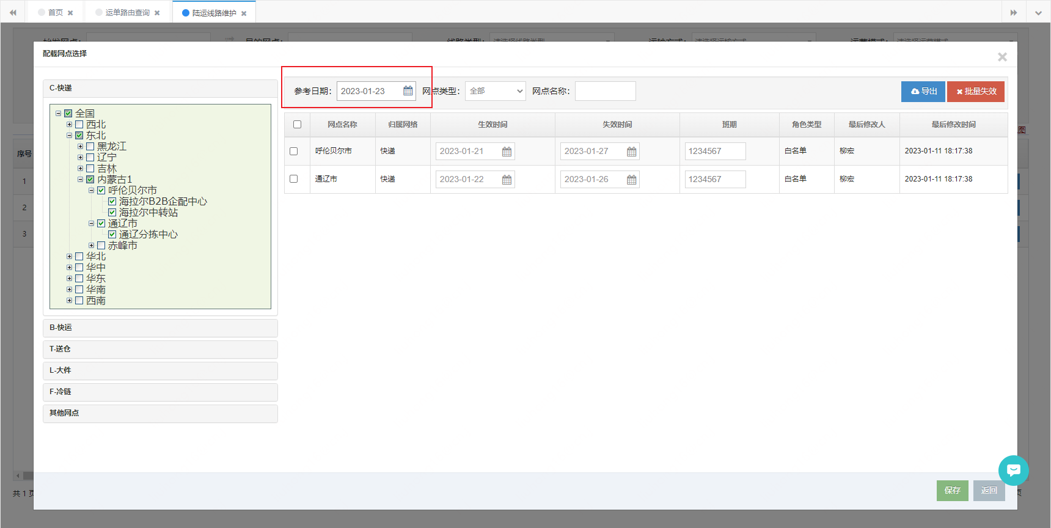Screen dimensions: 1051x528
Task: Open calendar for 通辽市 失效时间
Action: click(x=631, y=180)
